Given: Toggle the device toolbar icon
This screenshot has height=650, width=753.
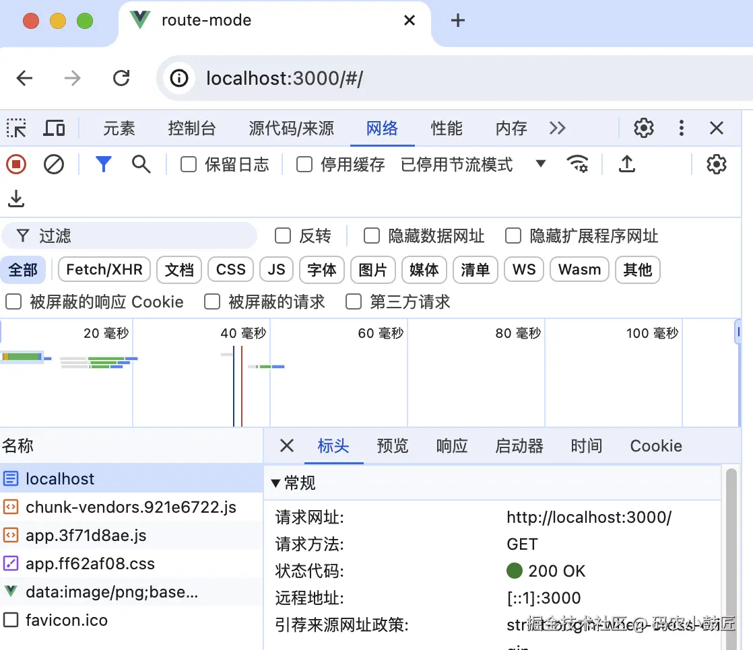Looking at the screenshot, I should tap(55, 128).
